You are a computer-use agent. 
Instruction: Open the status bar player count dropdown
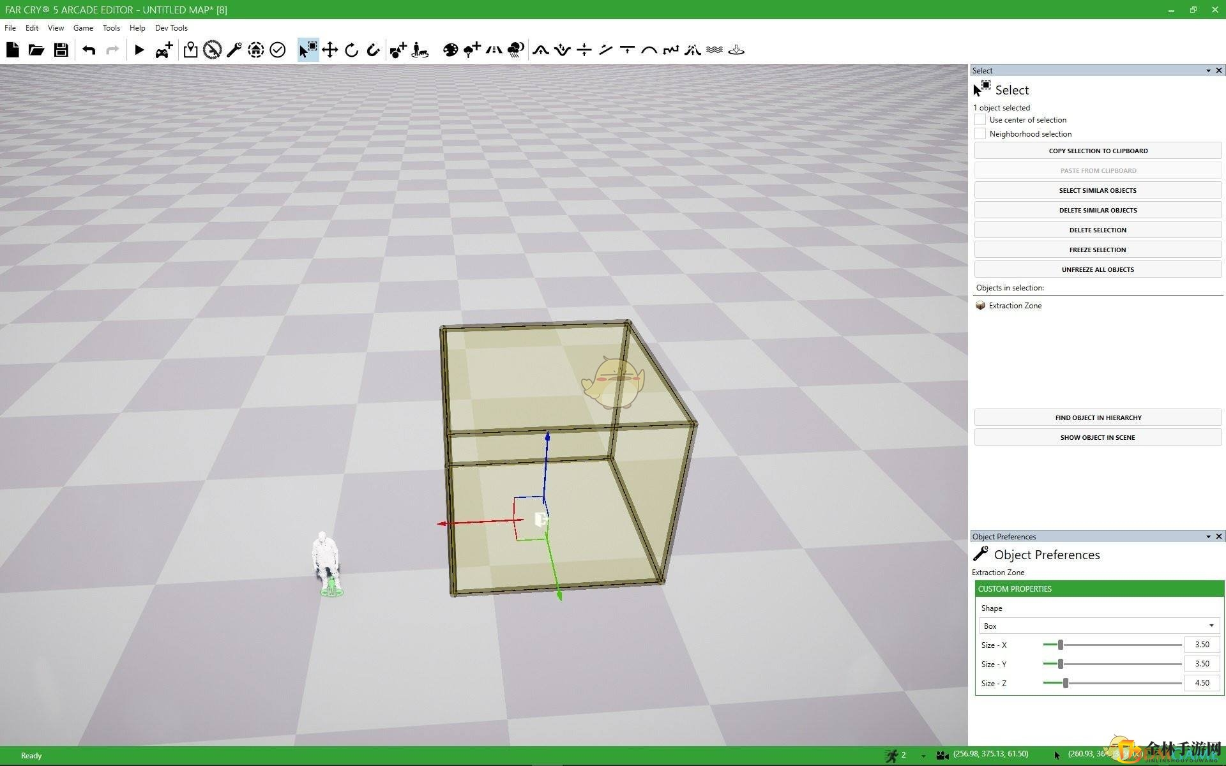tap(923, 756)
